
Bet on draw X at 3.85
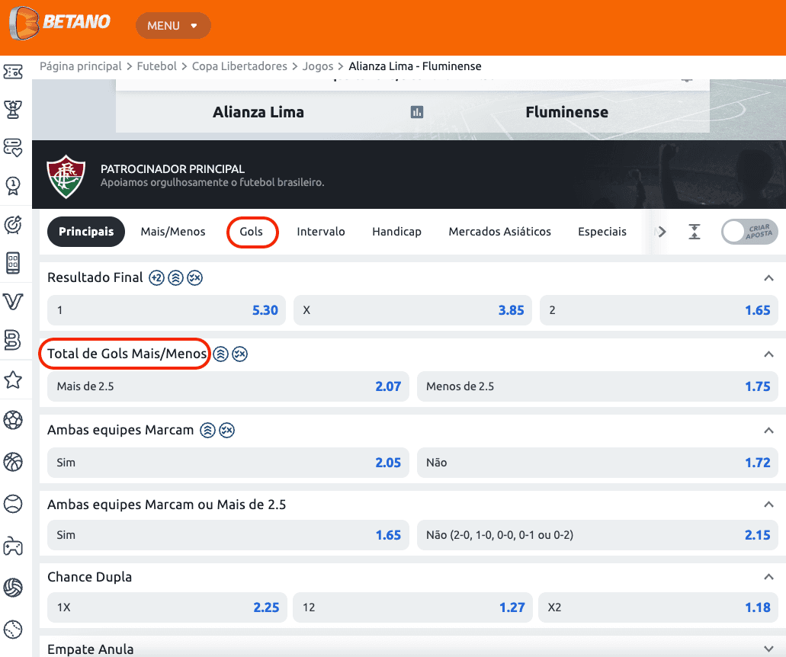pos(412,310)
